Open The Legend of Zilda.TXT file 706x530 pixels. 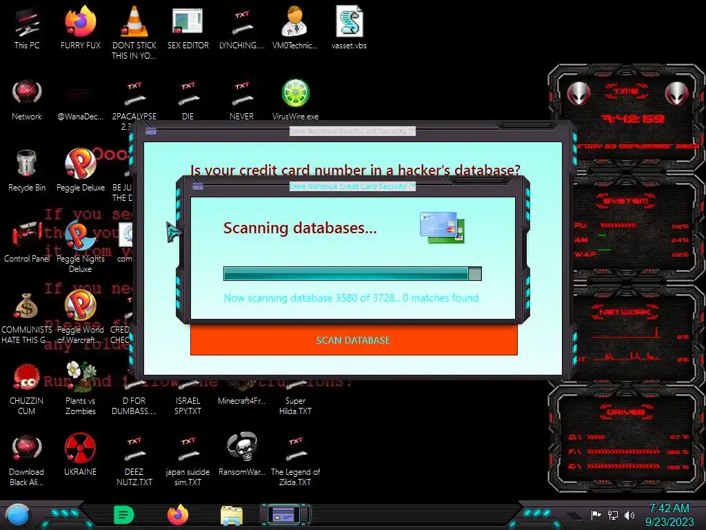point(295,460)
